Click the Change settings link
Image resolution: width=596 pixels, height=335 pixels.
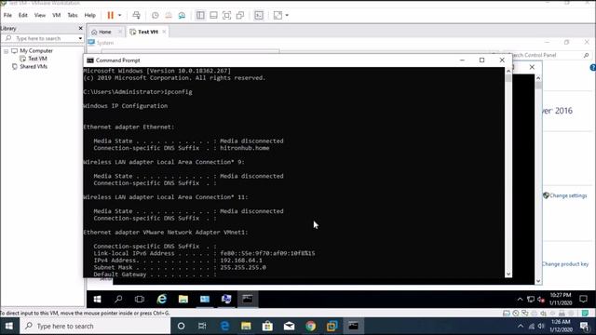568,195
